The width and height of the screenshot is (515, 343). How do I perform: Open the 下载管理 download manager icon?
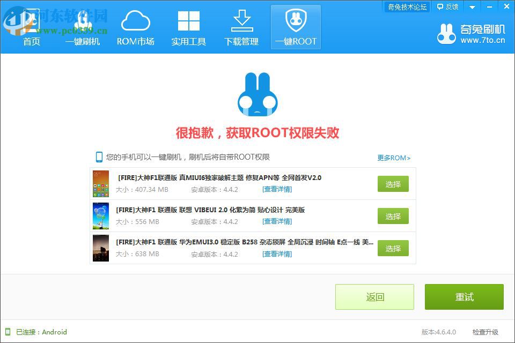click(241, 21)
